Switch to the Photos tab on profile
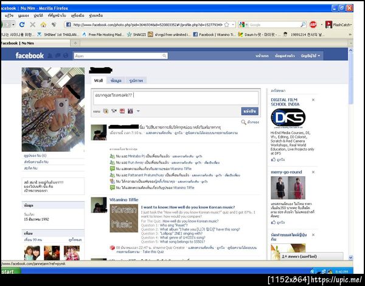This screenshot has width=365, height=286. (136, 80)
